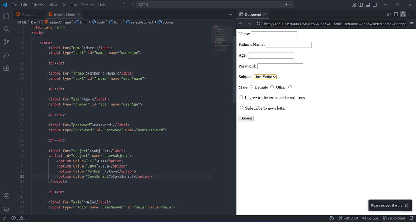416x222 pixels.
Task: Open the Copilot chat icon
Action: click(285, 5)
